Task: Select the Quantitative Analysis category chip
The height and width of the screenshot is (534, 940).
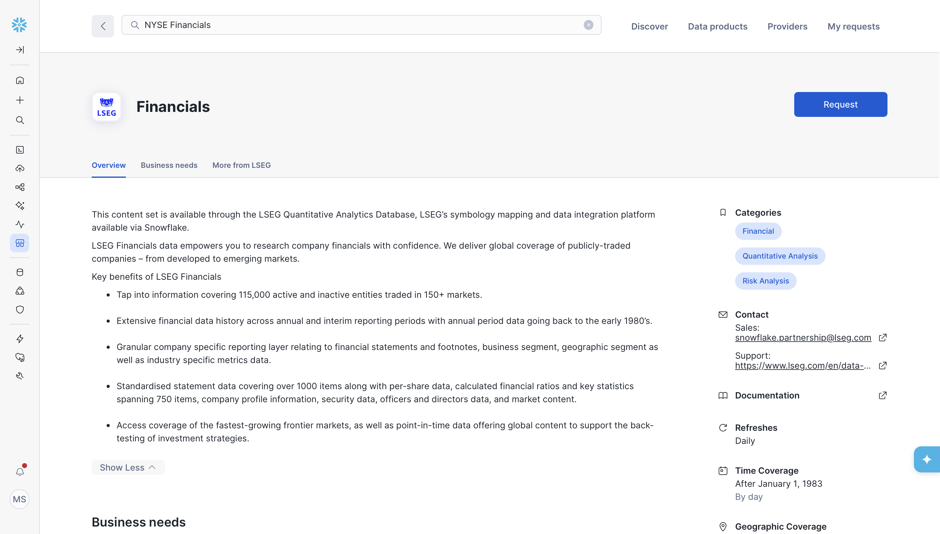Action: point(780,256)
